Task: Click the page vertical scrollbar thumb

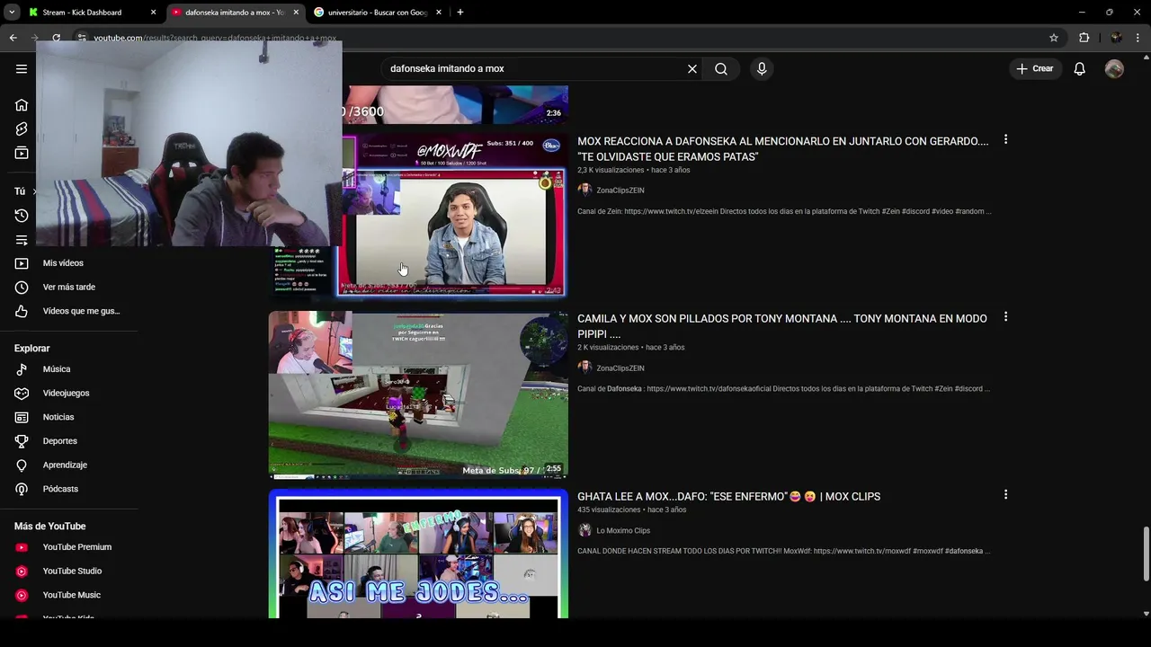Action: coord(1146,554)
